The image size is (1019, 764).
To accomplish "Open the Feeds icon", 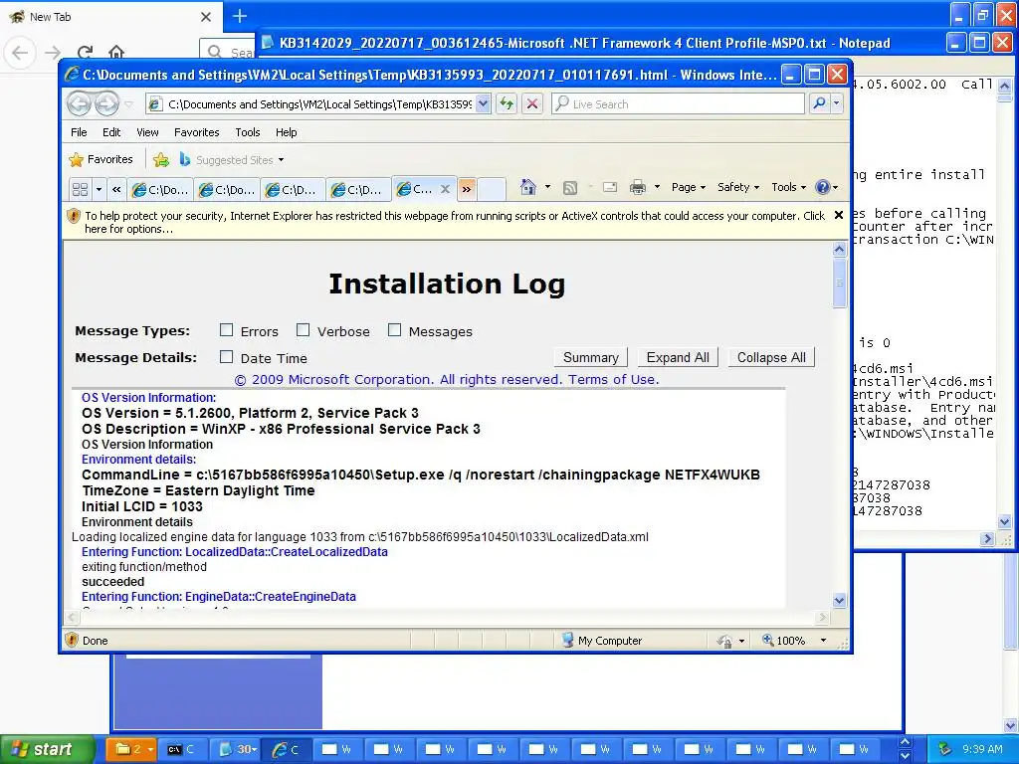I will [x=570, y=188].
